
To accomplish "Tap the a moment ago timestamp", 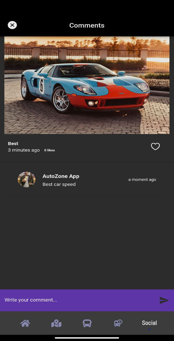I will tap(142, 180).
